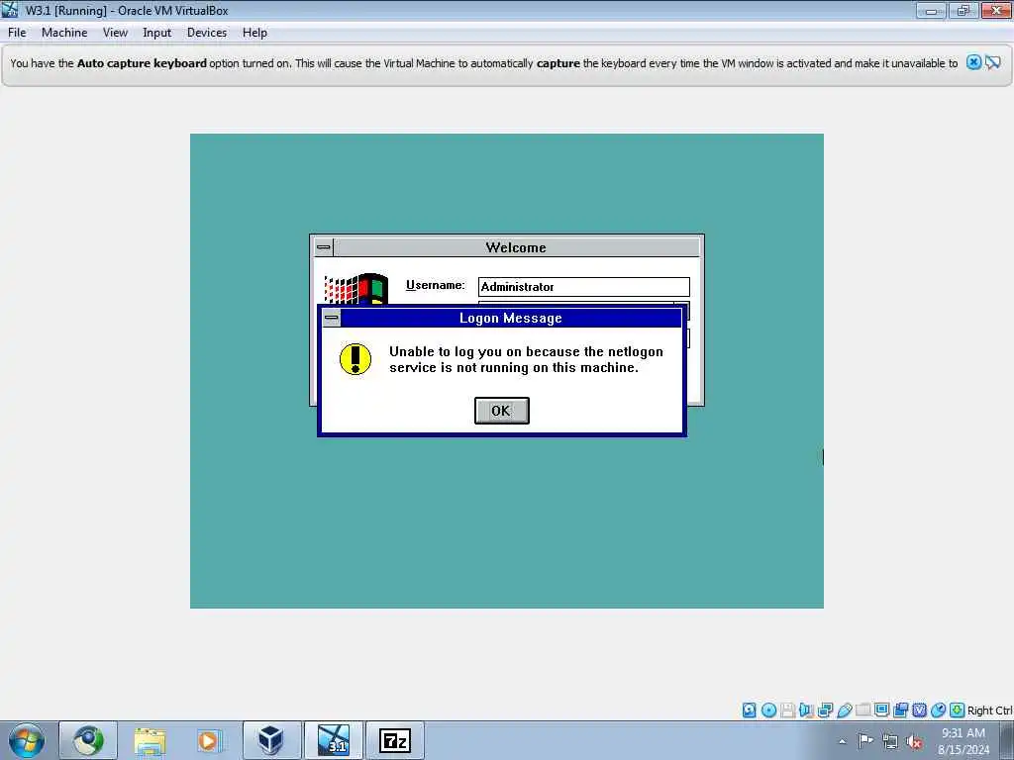Click the Right Ctrl host key label

tap(990, 711)
